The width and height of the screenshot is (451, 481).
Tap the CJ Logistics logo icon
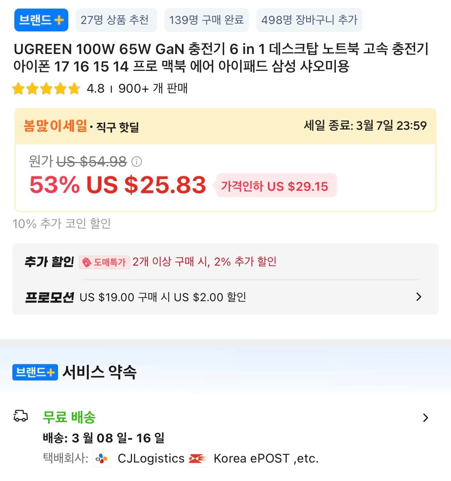pos(101,458)
